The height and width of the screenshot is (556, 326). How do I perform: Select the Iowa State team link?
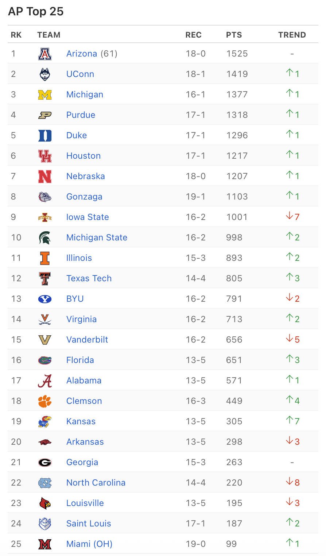[88, 217]
